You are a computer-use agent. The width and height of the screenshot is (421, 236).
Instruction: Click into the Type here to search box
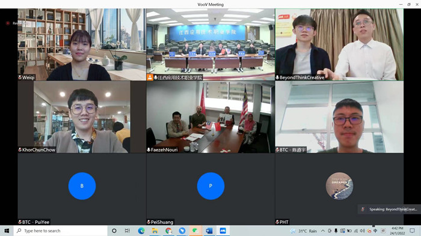coord(60,231)
